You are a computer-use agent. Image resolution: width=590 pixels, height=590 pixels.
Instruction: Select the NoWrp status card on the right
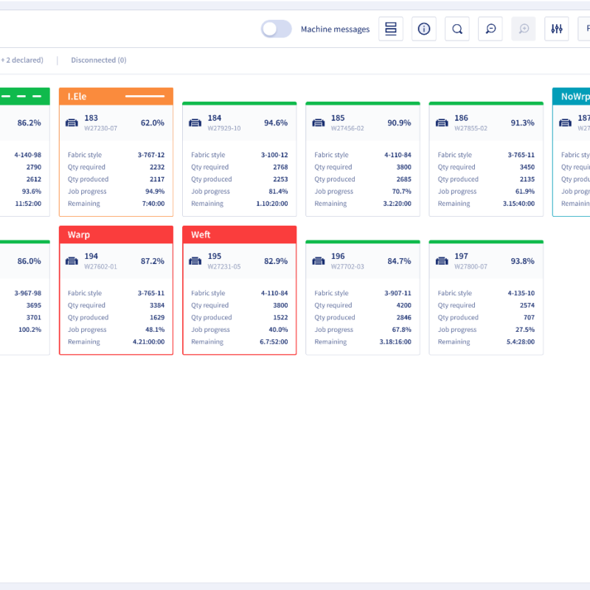point(574,96)
